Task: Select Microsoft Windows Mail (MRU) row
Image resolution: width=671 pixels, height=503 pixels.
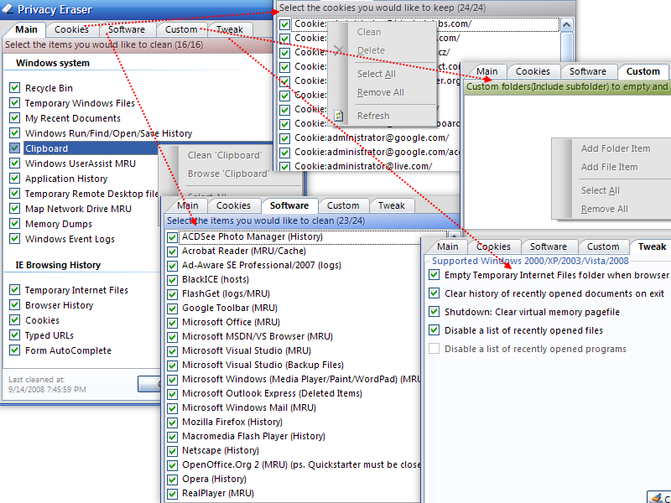Action: (x=249, y=407)
